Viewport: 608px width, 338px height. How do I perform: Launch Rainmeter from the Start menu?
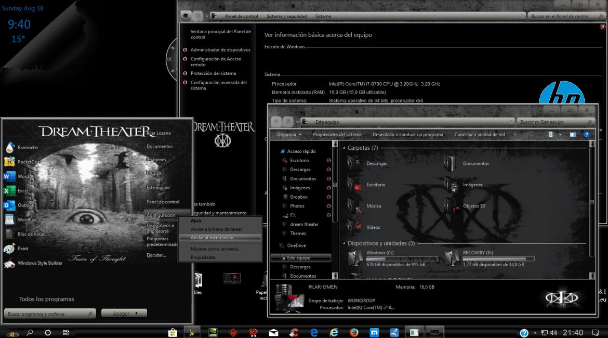click(27, 148)
